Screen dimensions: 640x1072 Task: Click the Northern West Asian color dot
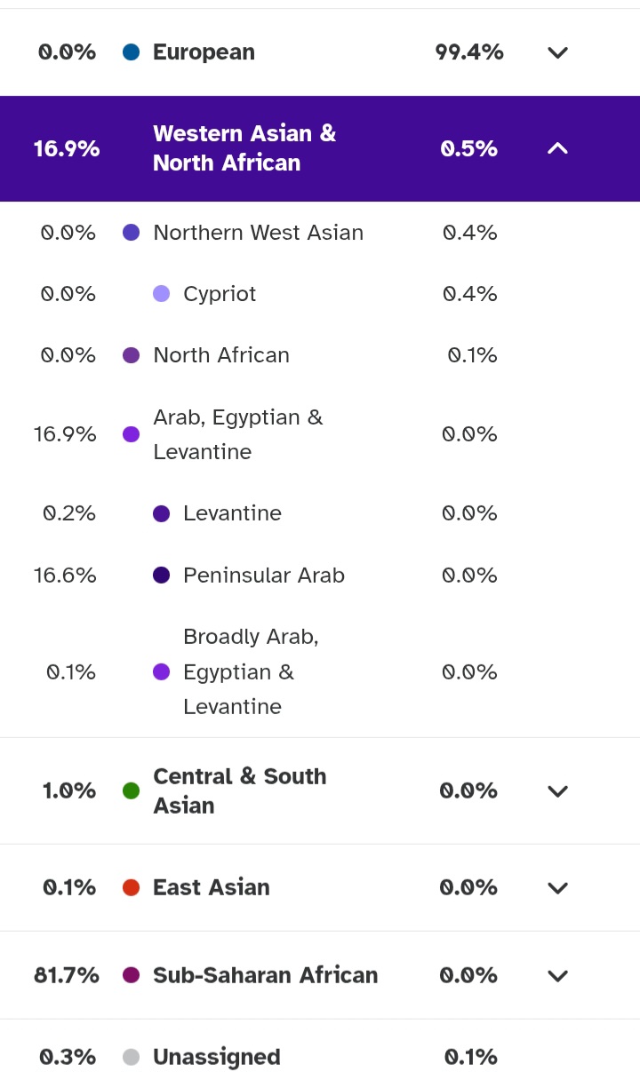(132, 233)
